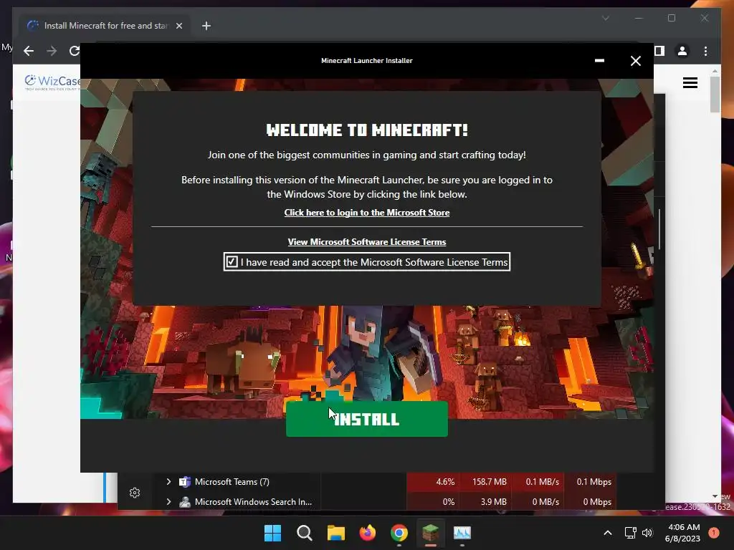Click the browser scrollbar down arrow
The width and height of the screenshot is (734, 550).
(715, 496)
